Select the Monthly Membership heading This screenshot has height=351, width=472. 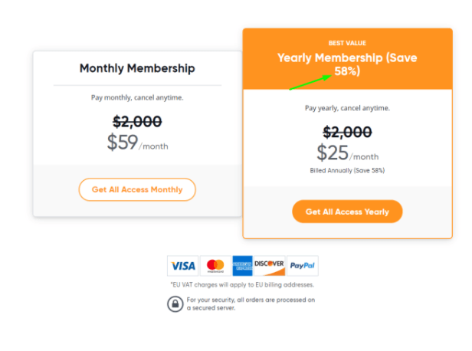tap(137, 68)
